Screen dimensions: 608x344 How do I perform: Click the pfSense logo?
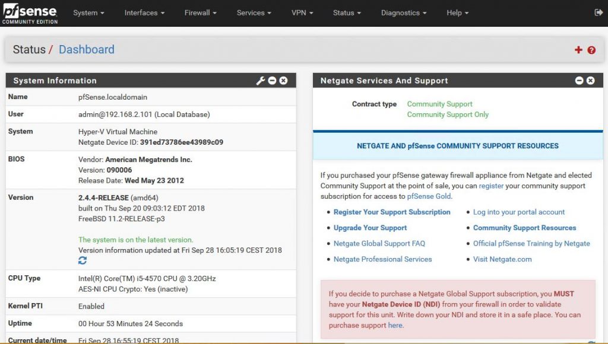pos(30,12)
